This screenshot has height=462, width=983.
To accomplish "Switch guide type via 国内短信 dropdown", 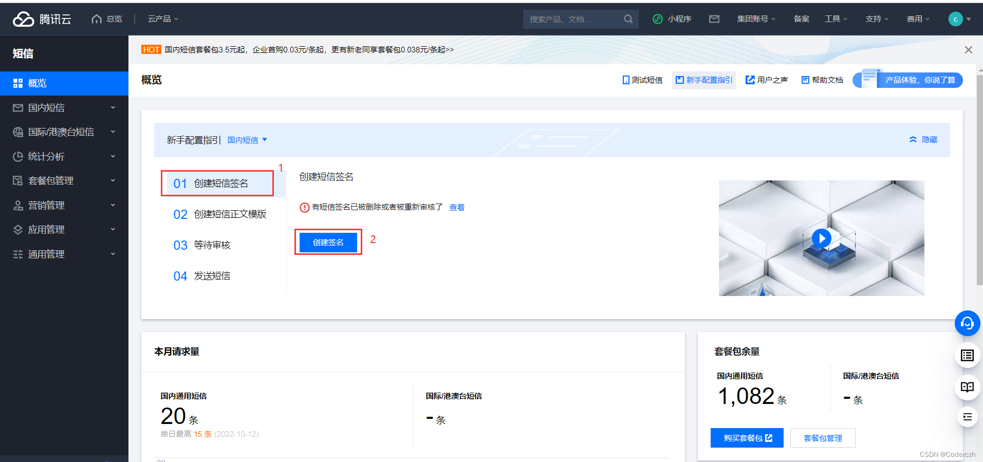I will (x=247, y=140).
